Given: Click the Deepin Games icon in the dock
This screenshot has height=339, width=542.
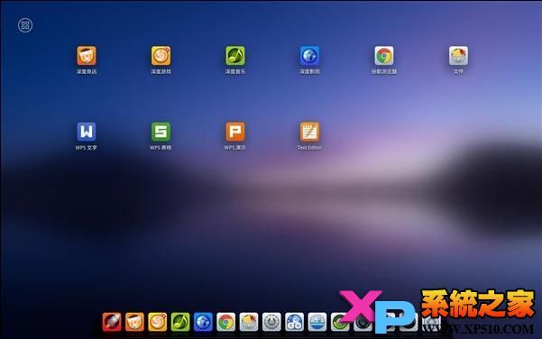Looking at the screenshot, I should [x=157, y=322].
